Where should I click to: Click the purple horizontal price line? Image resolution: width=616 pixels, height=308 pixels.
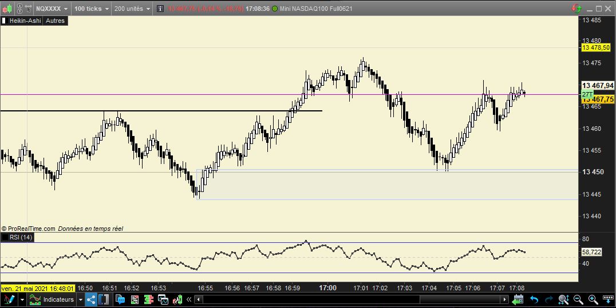[290, 94]
